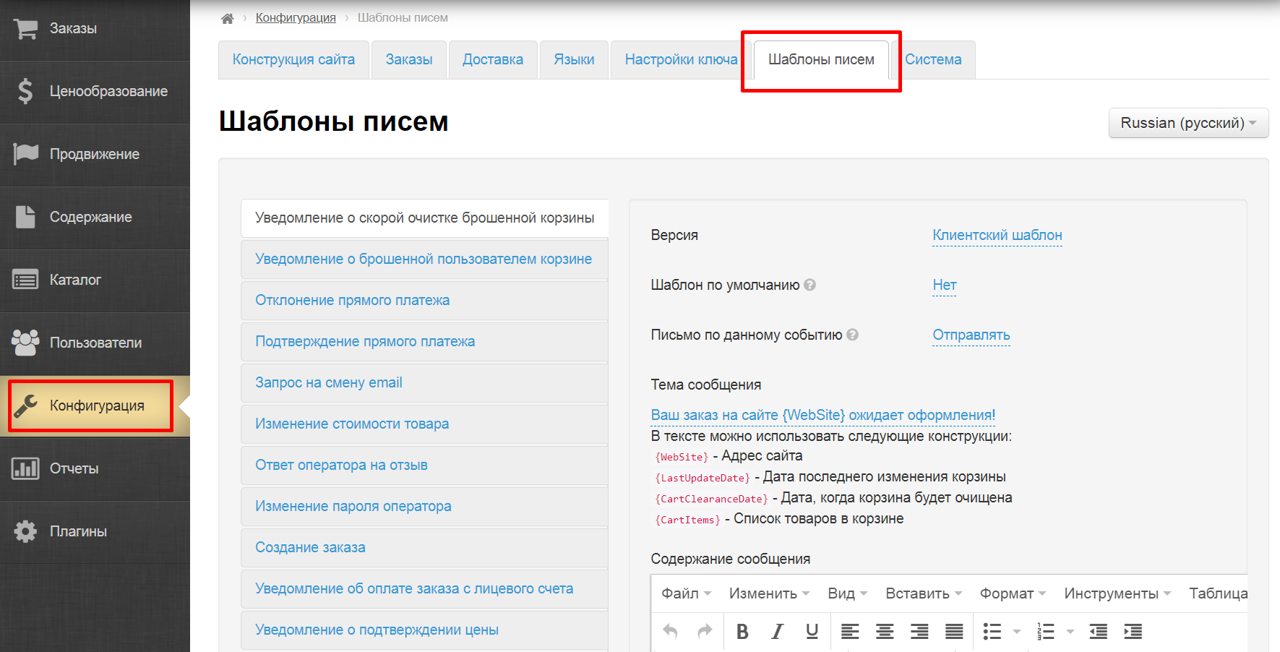Click the undo arrow in the editor toolbar
The image size is (1280, 652).
(669, 631)
